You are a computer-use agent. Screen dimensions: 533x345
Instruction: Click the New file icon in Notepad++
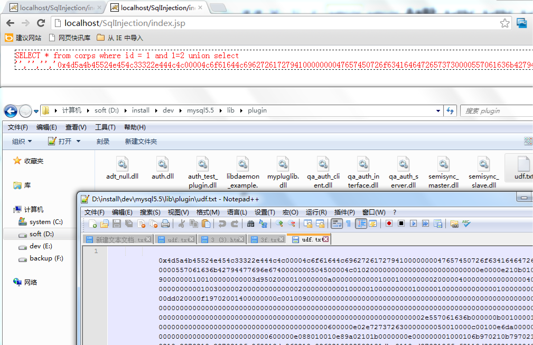(93, 224)
